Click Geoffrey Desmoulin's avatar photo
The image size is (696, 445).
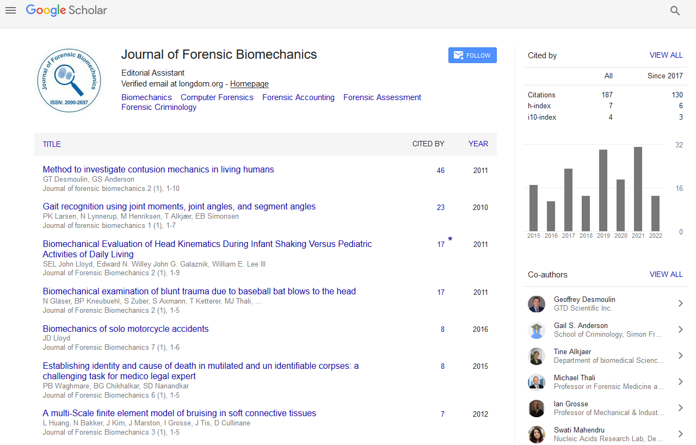[x=537, y=304]
